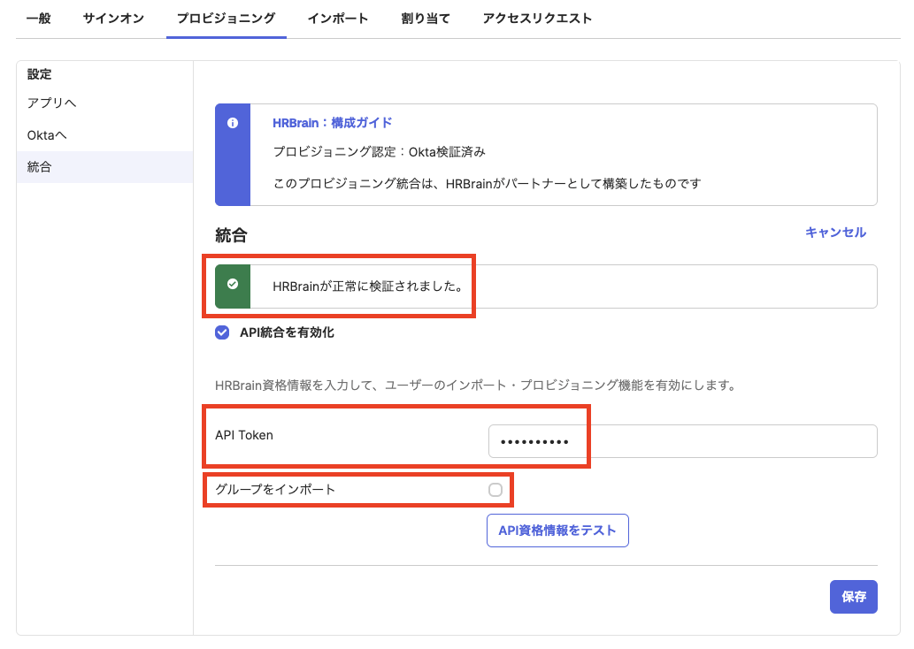Select アプリへ in the settings sidebar
This screenshot has height=649, width=914.
(52, 103)
